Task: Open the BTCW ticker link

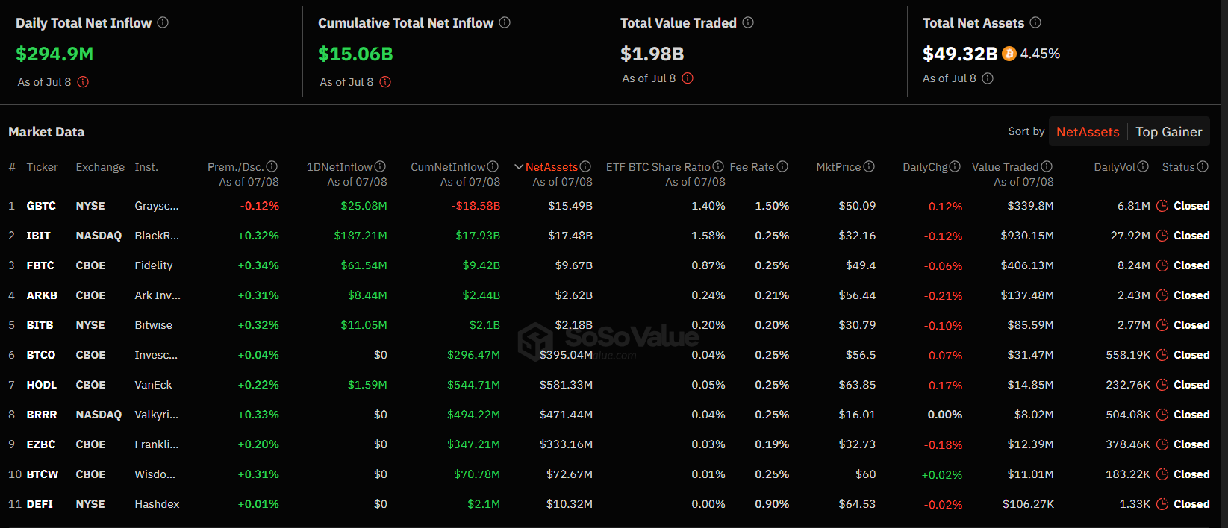Action: pos(43,474)
